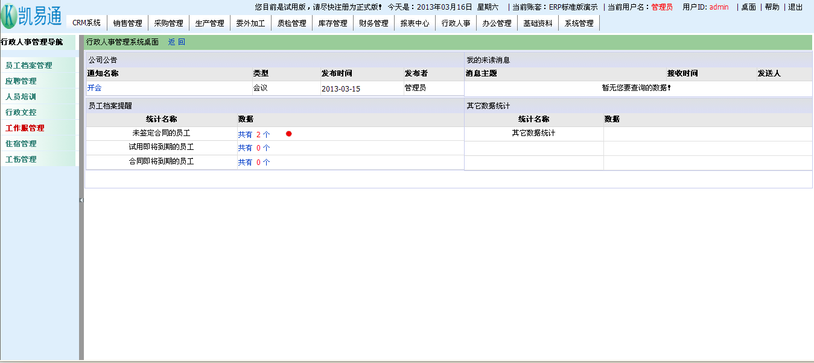Open the 帮助 link
This screenshot has width=814, height=363.
pos(772,7)
